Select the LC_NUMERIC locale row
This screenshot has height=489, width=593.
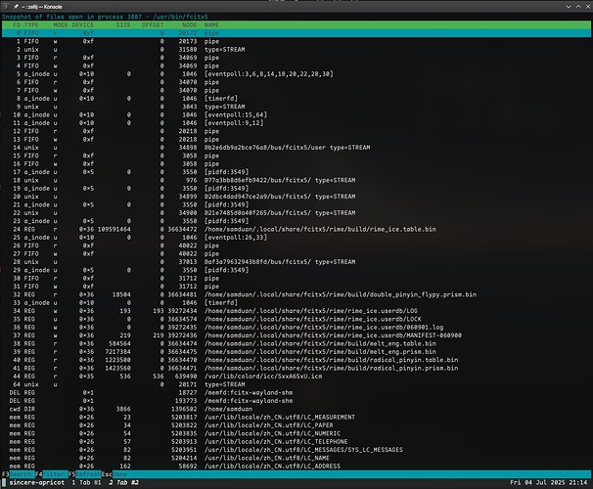pyautogui.click(x=296, y=433)
